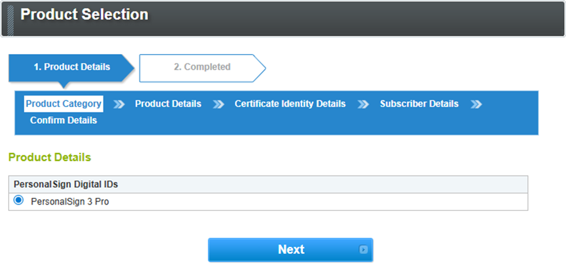Go to Product Details in the blue bar
566x268 pixels.
168,104
